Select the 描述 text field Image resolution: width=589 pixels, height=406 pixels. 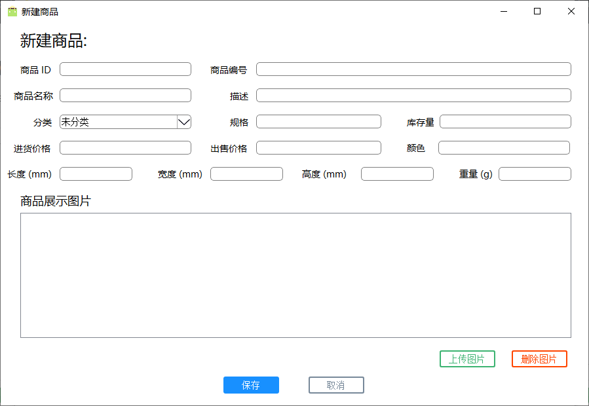tap(413, 96)
